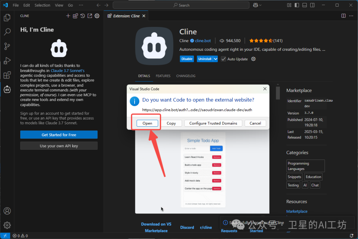
Task: Open the Selection menu
Action: point(42,5)
